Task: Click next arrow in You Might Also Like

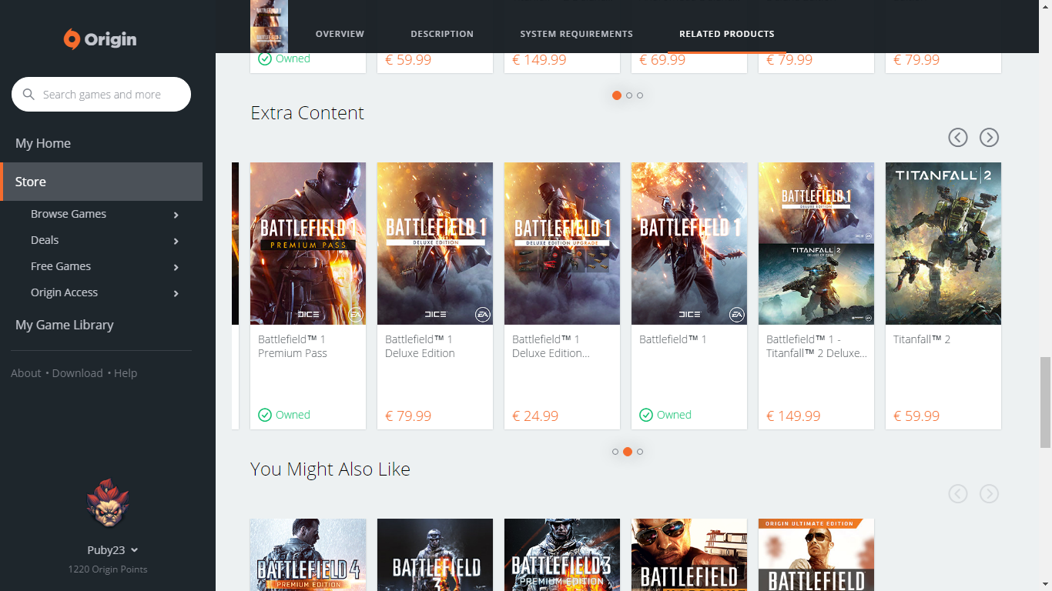Action: coord(989,493)
